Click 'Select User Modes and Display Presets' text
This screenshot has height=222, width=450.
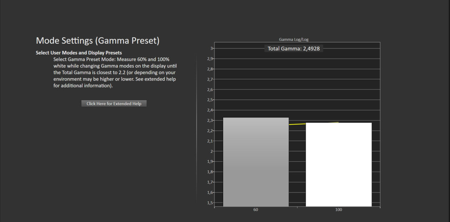(x=79, y=53)
